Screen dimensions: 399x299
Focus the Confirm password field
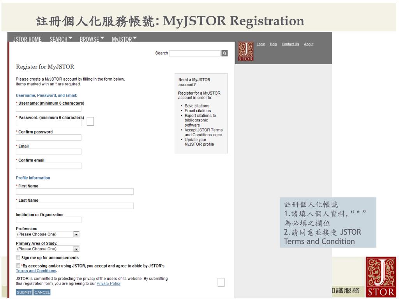click(x=49, y=137)
